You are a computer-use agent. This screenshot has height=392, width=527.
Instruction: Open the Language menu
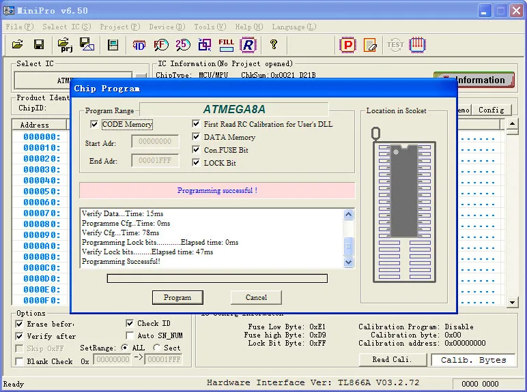294,27
